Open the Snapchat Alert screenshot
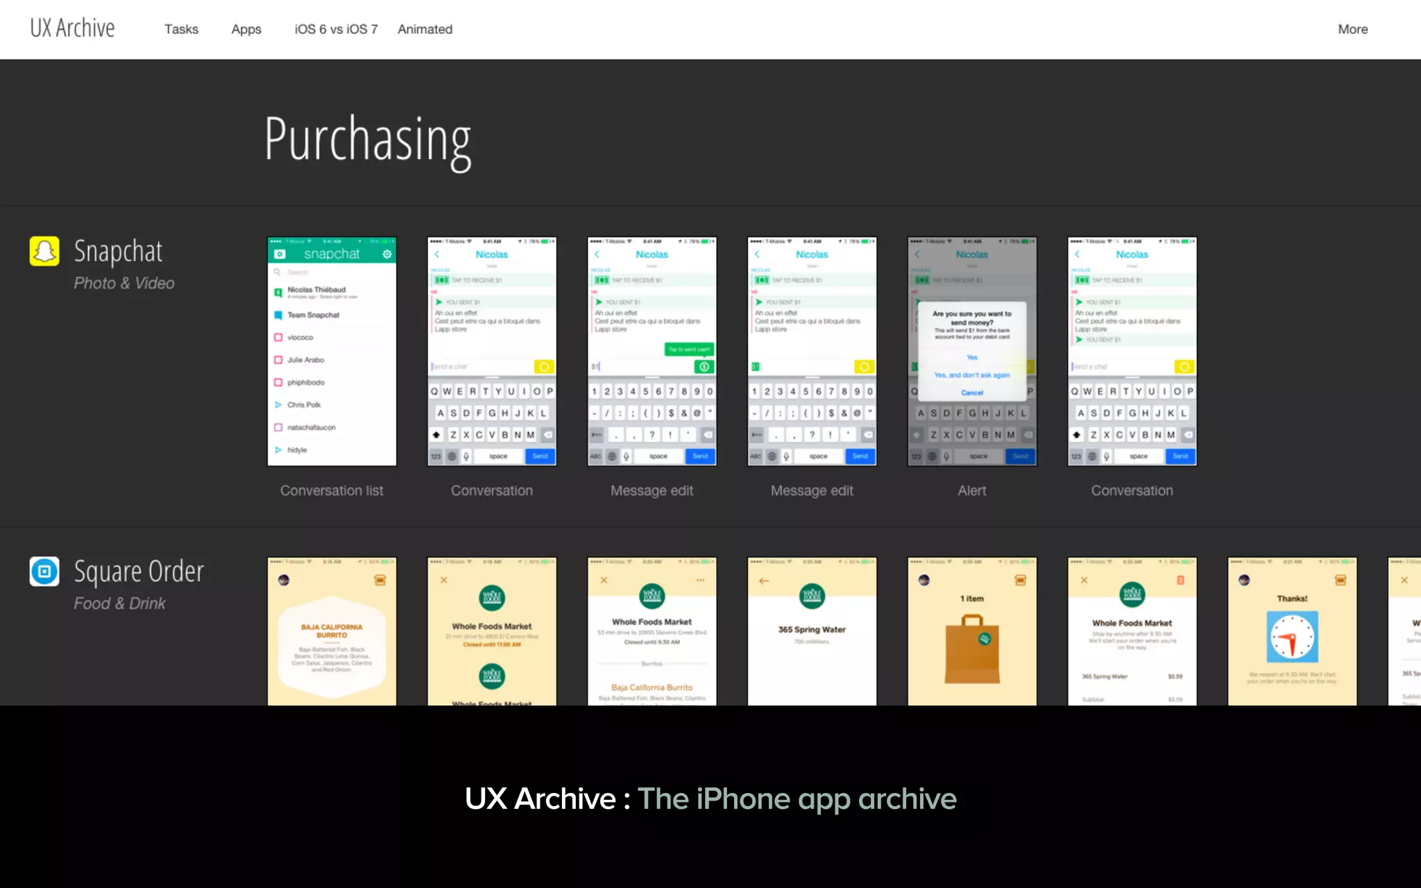Image resolution: width=1421 pixels, height=888 pixels. pos(972,351)
